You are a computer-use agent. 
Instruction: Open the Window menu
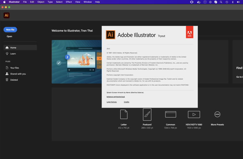coord(88,2)
